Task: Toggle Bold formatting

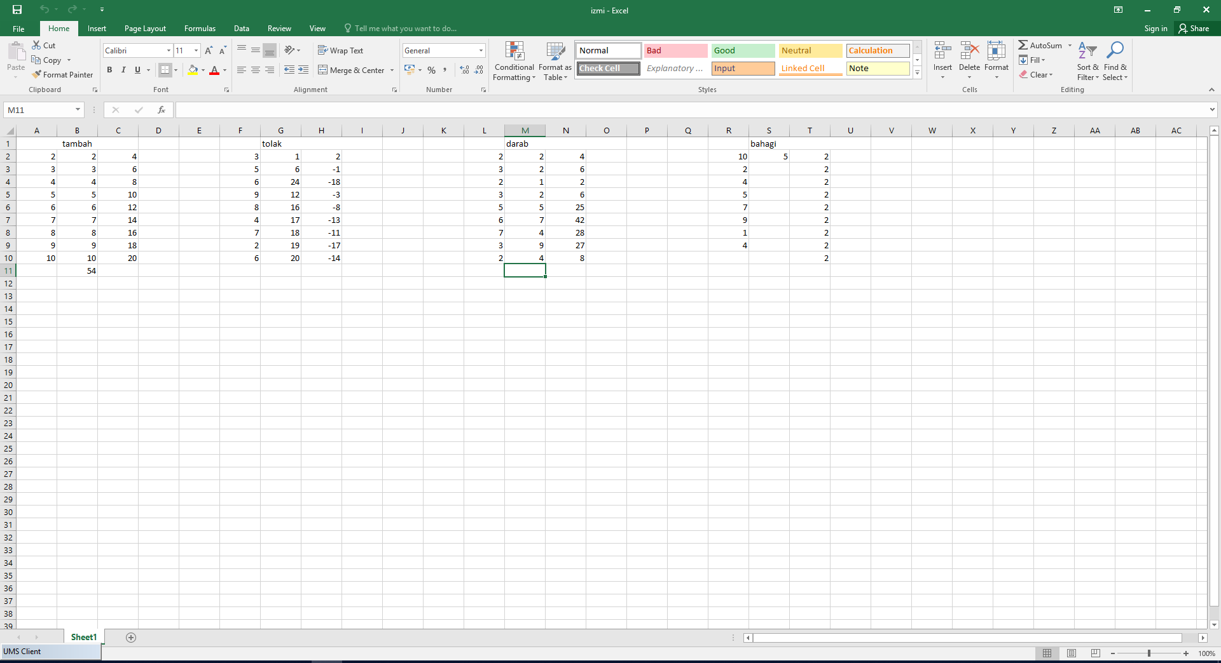Action: (x=109, y=70)
